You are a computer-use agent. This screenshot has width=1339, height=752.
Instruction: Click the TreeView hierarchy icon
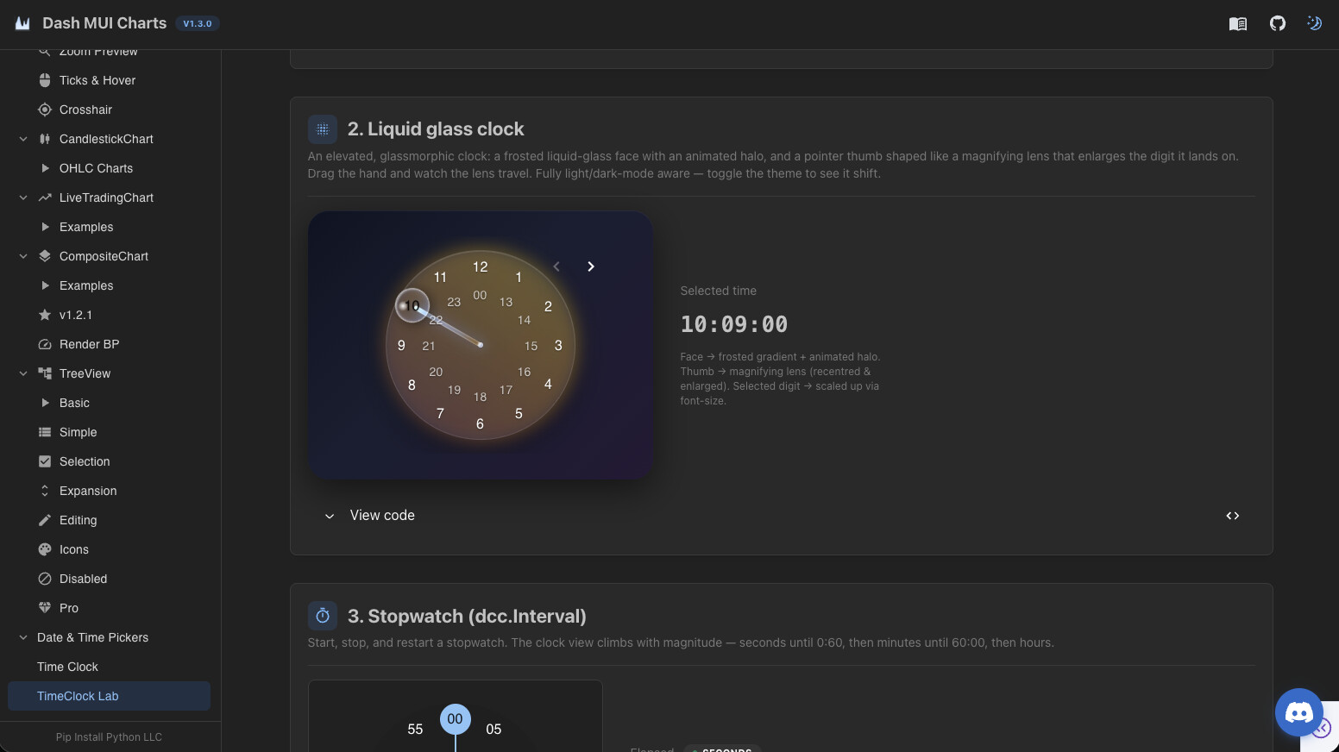point(45,373)
